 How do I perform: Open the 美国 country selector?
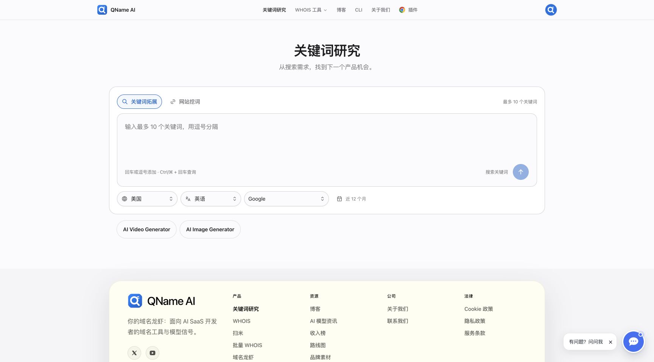coord(147,199)
